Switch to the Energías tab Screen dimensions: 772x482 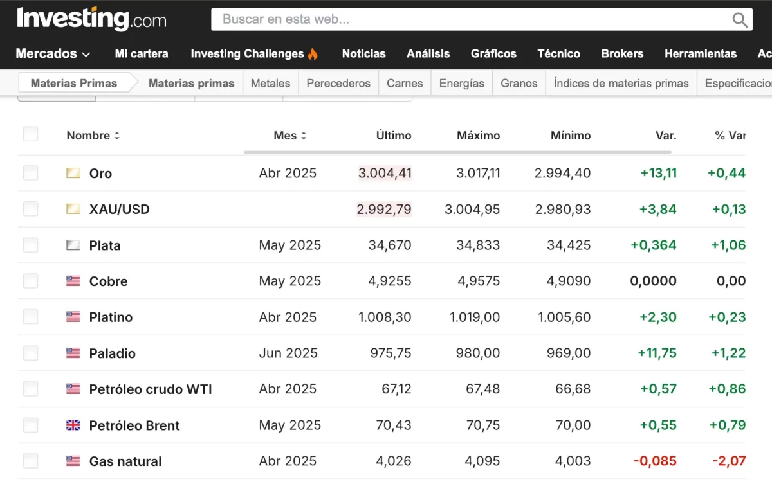(x=461, y=83)
